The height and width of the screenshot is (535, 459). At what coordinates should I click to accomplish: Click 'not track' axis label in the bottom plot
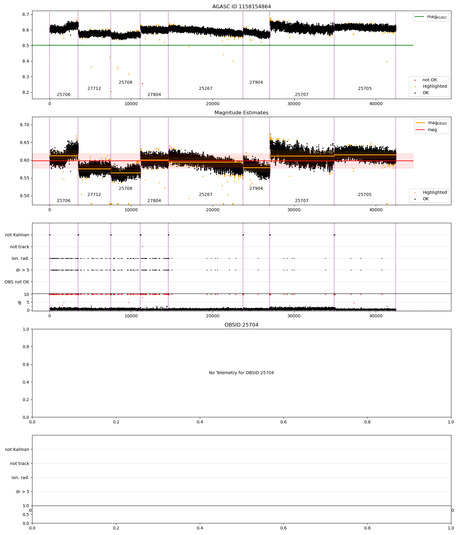(x=20, y=464)
